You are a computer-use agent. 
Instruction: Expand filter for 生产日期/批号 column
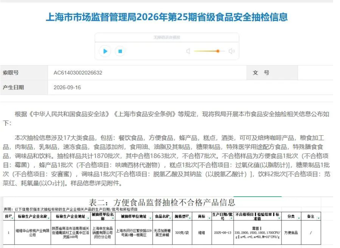coord(231,218)
